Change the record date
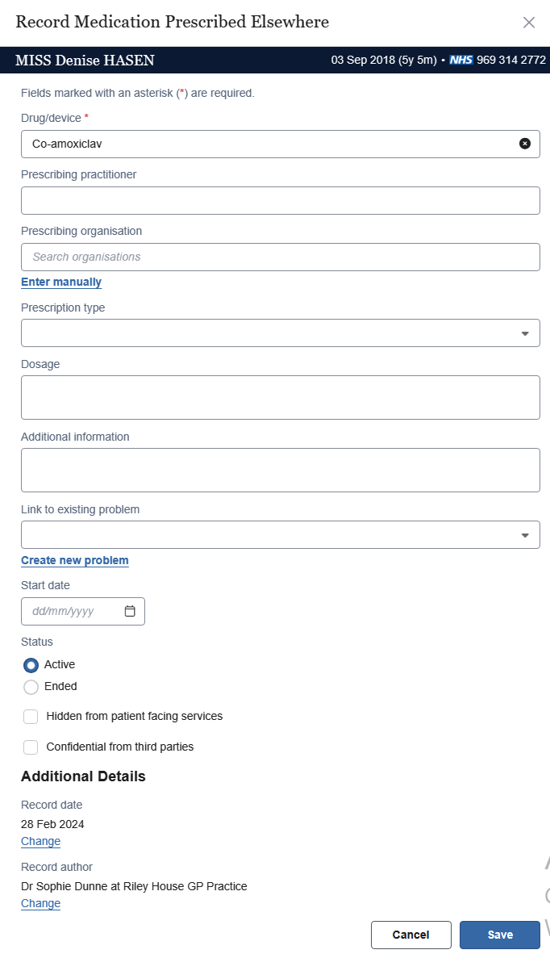This screenshot has width=550, height=954. point(40,842)
